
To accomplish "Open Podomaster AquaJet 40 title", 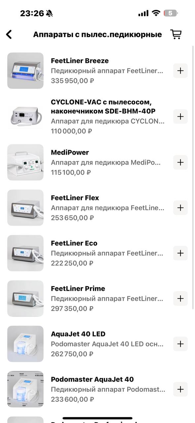I will tap(92, 379).
